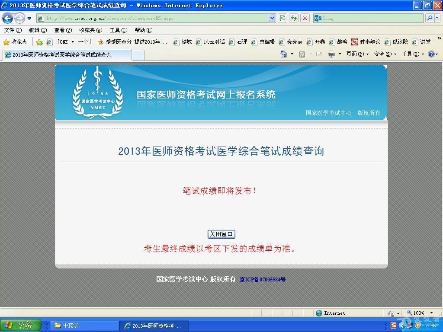Click the Windows 开始 Start button

(x=20, y=326)
